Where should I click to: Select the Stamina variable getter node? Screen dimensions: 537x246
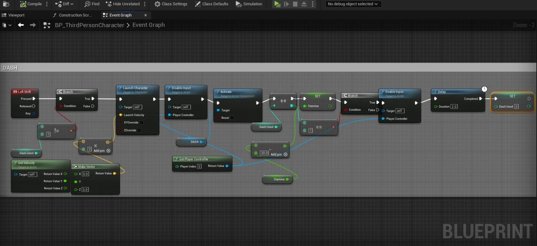(x=277, y=179)
